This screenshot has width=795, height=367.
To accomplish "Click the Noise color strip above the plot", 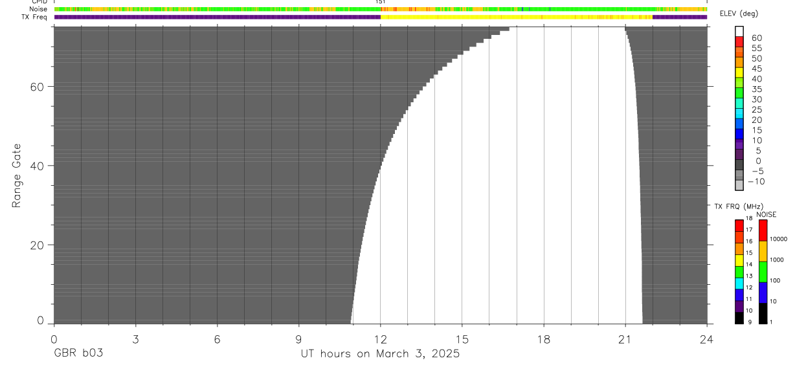I will click(x=381, y=9).
